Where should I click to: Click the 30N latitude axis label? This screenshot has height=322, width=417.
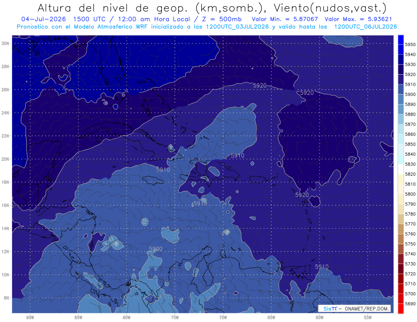pyautogui.click(x=5, y=43)
